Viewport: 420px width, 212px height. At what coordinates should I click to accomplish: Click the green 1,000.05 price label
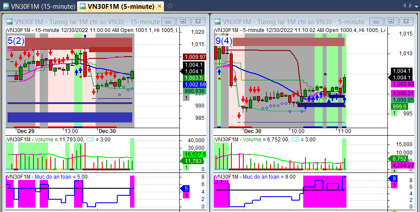coord(403,100)
